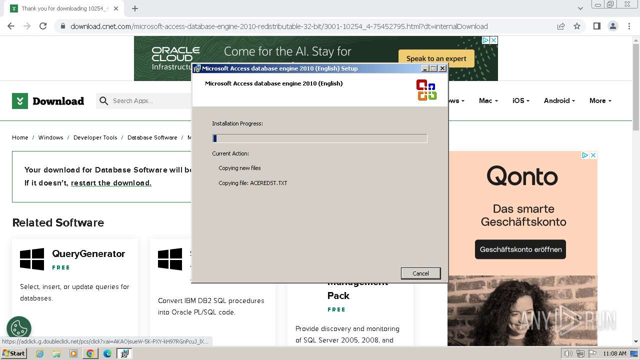The height and width of the screenshot is (360, 640).
Task: Click the search magnifier icon
Action: 103,101
